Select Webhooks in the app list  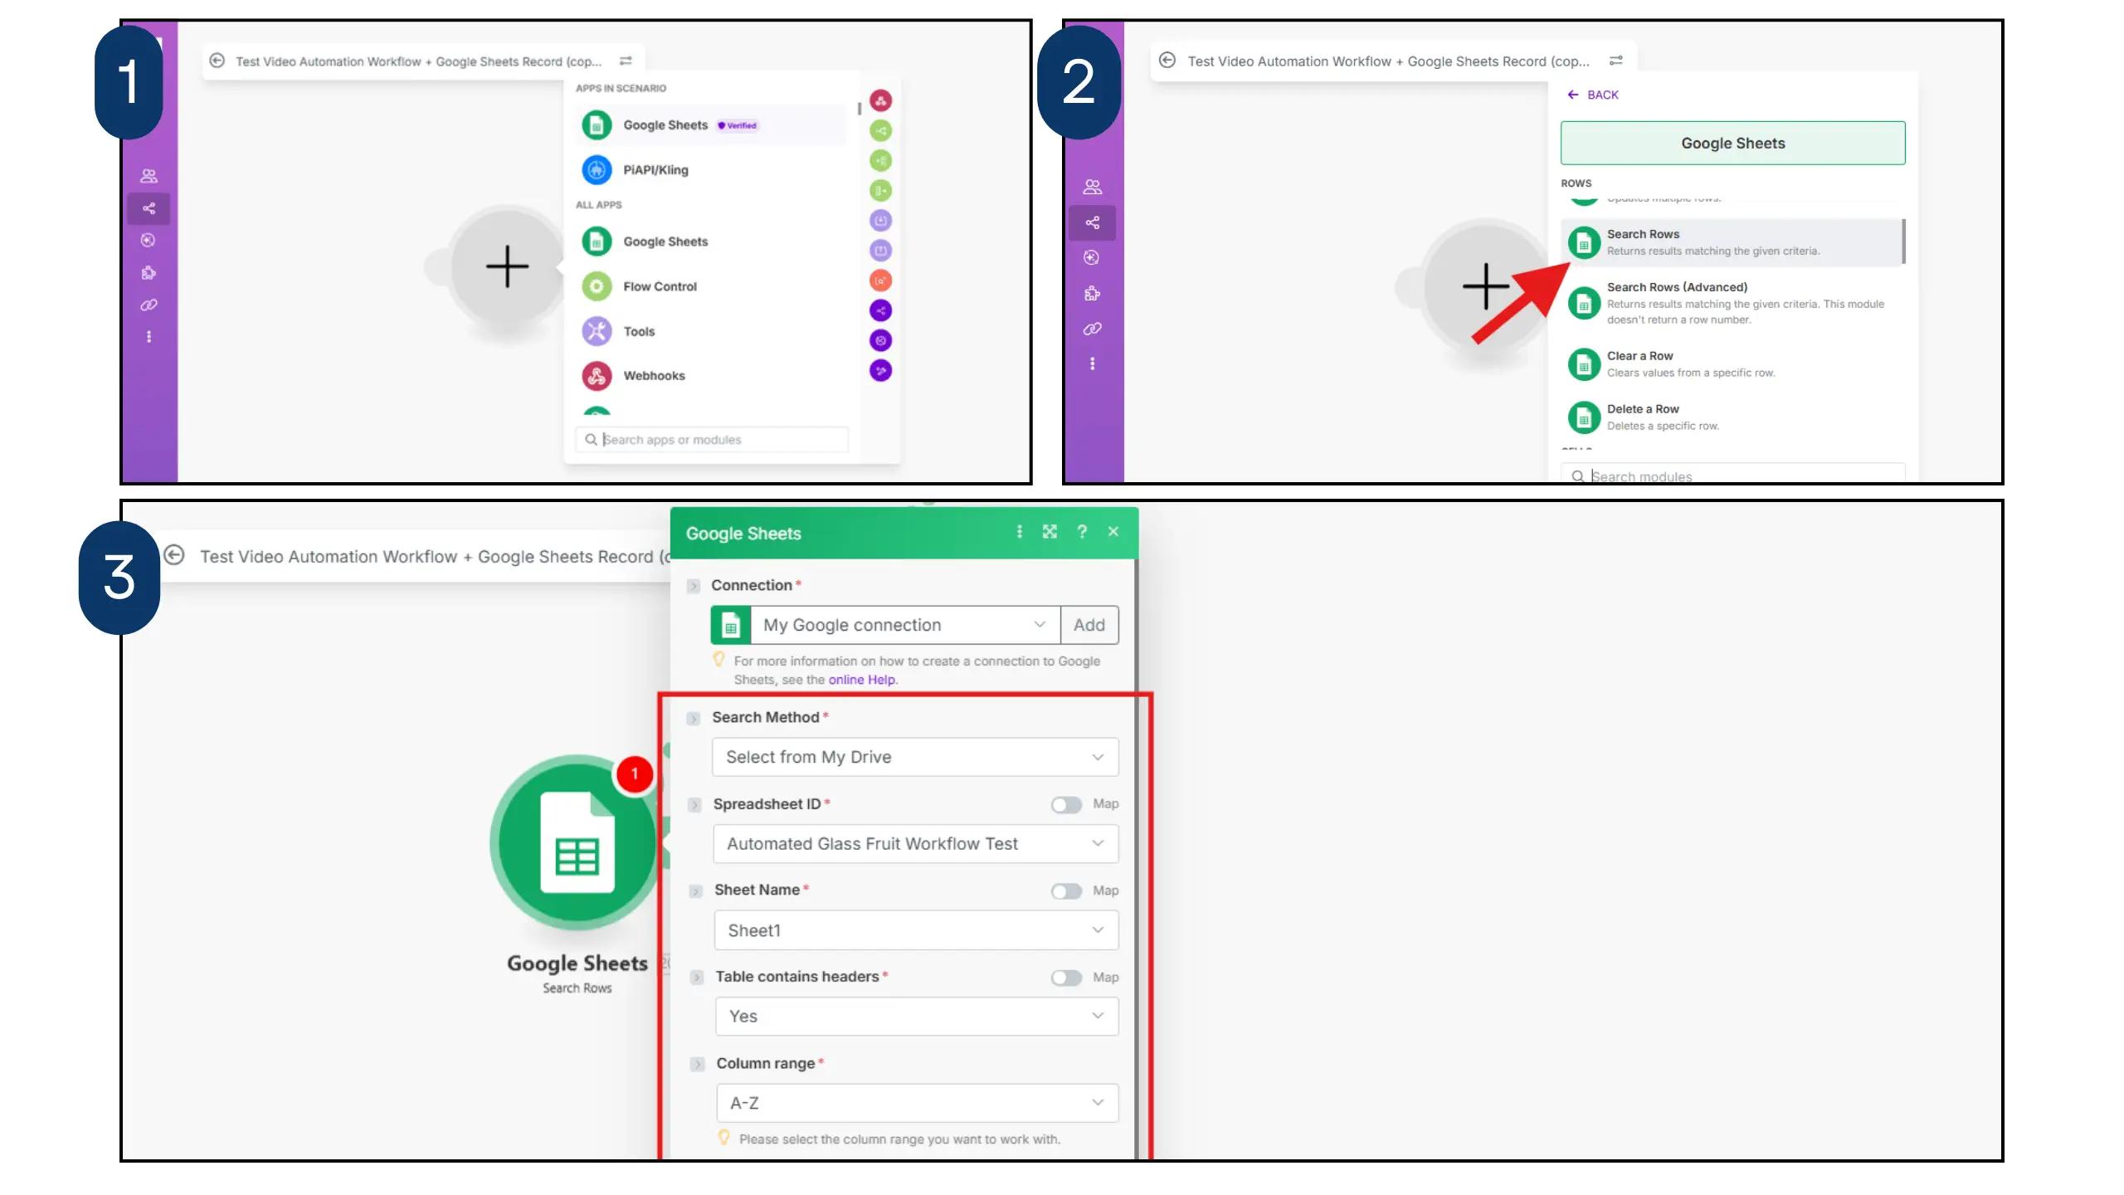tap(711, 376)
